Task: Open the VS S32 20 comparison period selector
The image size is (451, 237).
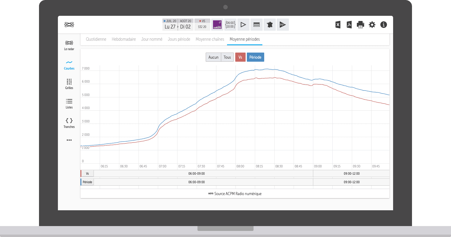Action: coord(202,25)
